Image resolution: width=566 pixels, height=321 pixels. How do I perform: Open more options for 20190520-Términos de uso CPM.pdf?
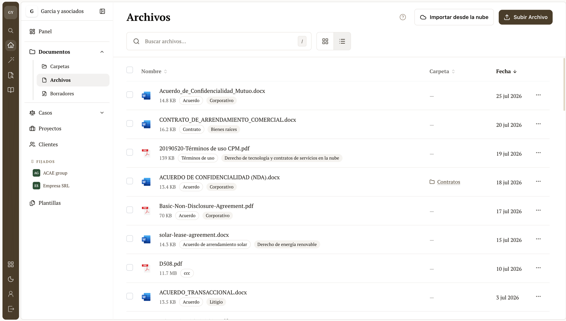pyautogui.click(x=538, y=153)
